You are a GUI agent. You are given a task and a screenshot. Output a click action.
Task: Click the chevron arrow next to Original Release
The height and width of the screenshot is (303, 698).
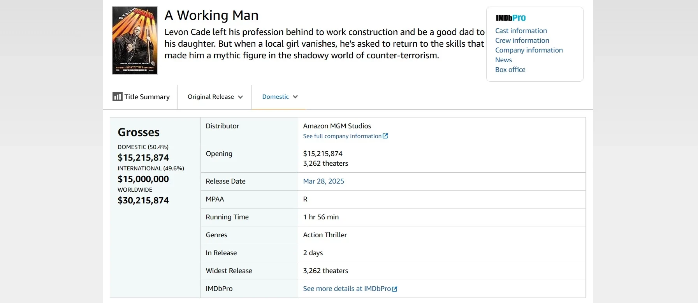pos(241,97)
